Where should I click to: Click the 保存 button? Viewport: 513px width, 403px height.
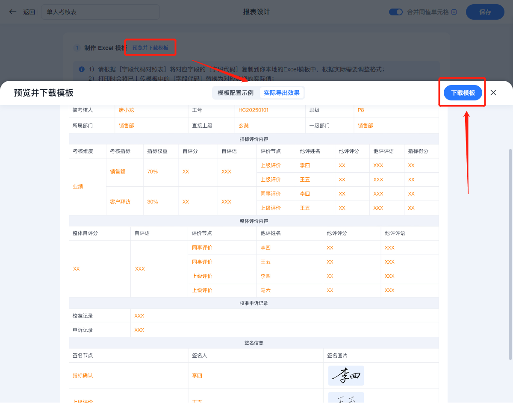point(485,12)
